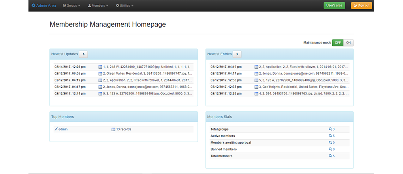Open Green Valley, Residential update record
This screenshot has height=174, width=403.
148,74
